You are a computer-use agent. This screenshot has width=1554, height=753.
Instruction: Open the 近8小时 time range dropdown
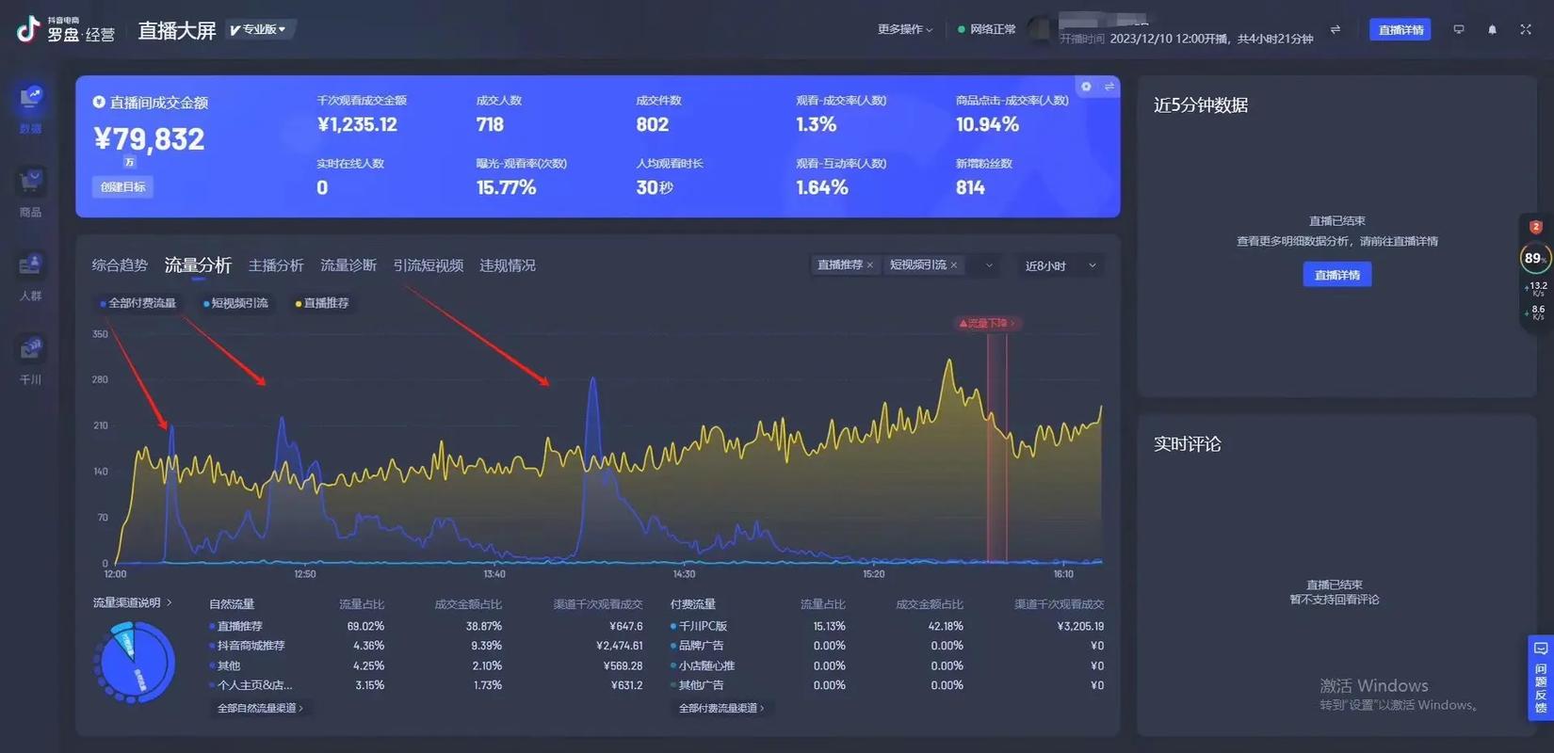(1060, 265)
